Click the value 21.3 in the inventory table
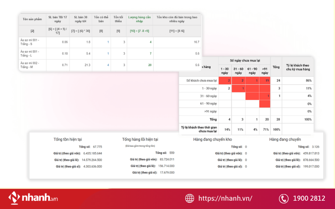This screenshot has width=335, height=209. pyautogui.click(x=88, y=65)
